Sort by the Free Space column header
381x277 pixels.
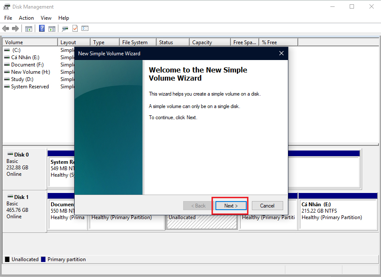pyautogui.click(x=245, y=42)
